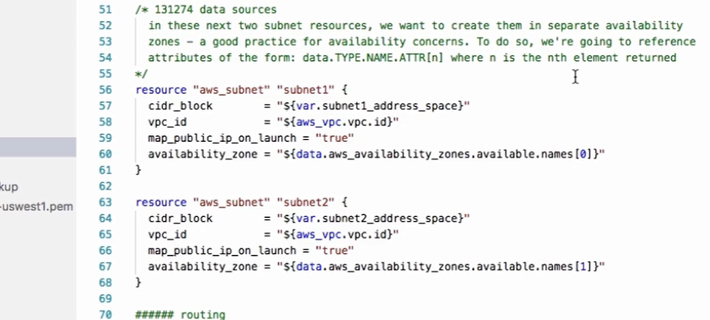Click the "aws_subnet" string on line 56
The image size is (710, 320).
click(x=231, y=90)
